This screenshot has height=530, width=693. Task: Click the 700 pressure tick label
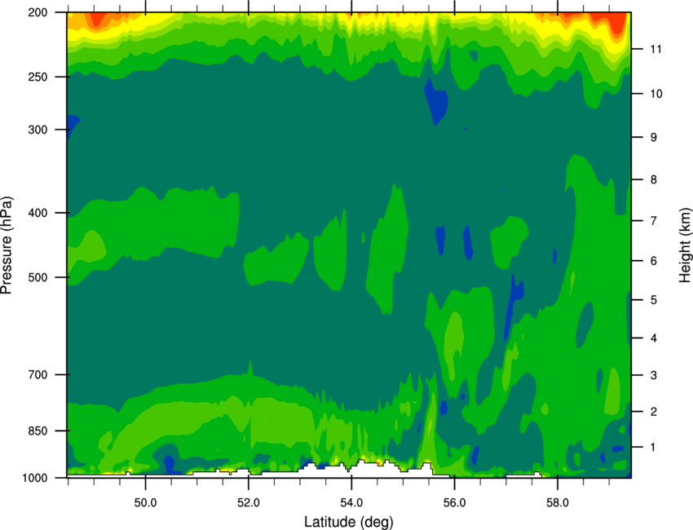coord(38,374)
